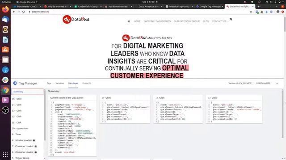Open the Errors (0) tab

87,83
